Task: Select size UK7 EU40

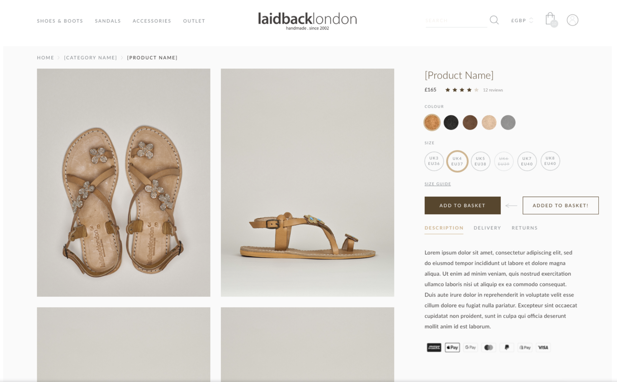Action: (527, 161)
